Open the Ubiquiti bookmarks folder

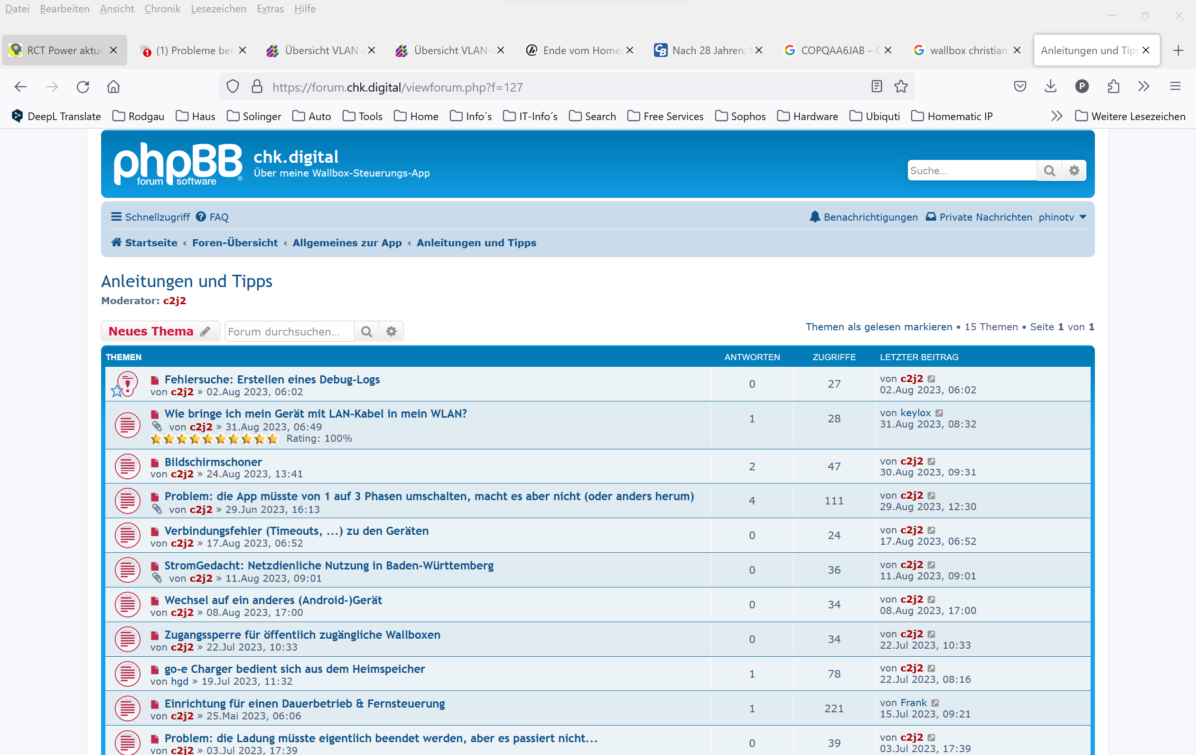(x=875, y=116)
